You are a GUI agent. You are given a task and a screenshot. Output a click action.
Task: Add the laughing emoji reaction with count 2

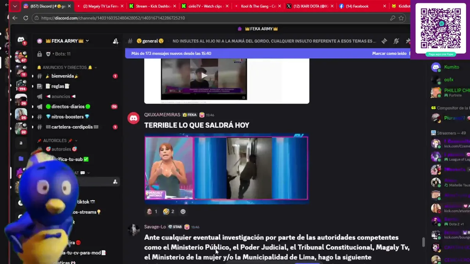(169, 211)
